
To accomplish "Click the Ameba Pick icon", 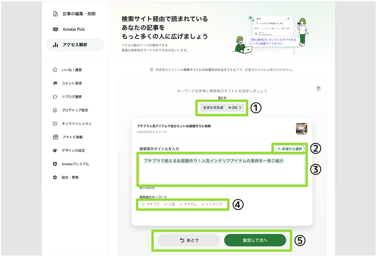I will (55, 29).
